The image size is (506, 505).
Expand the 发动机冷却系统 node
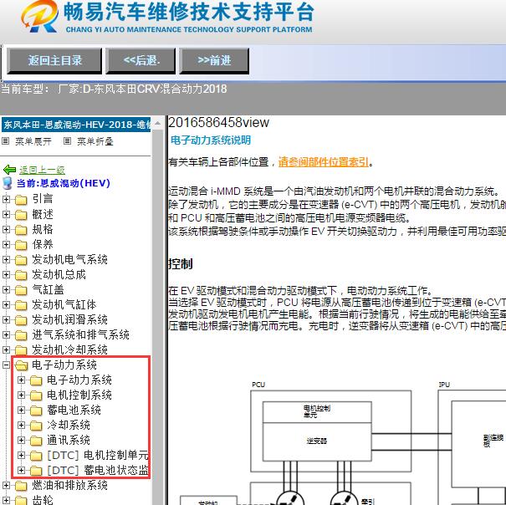pos(6,349)
